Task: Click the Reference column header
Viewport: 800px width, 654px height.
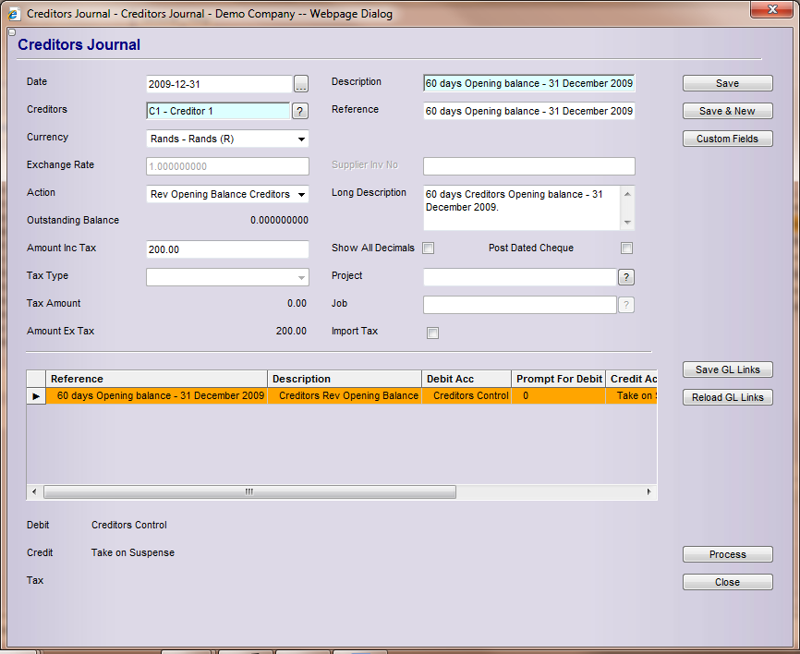Action: coord(157,379)
